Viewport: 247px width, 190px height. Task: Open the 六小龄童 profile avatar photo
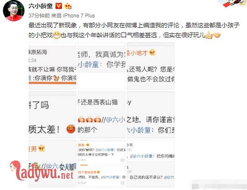[14, 10]
